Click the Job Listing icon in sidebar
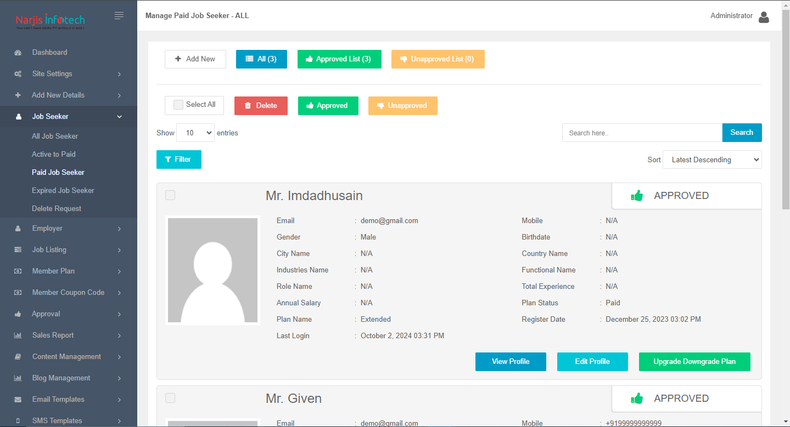This screenshot has height=427, width=790. (x=18, y=250)
